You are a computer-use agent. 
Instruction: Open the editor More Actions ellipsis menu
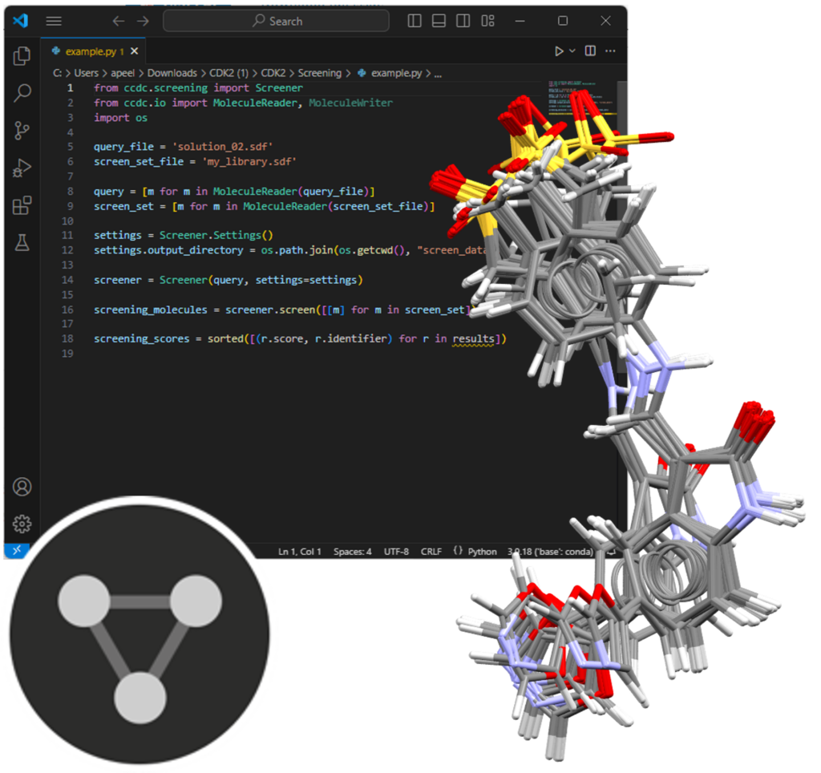coord(611,51)
